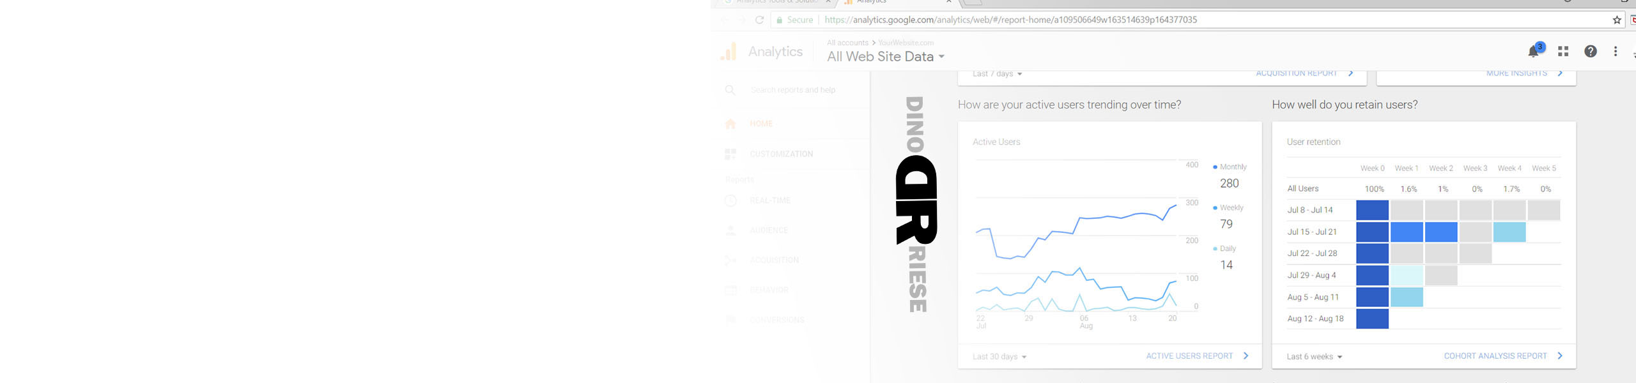Open the Last 30 days dropdown
The width and height of the screenshot is (1636, 383).
(x=999, y=357)
